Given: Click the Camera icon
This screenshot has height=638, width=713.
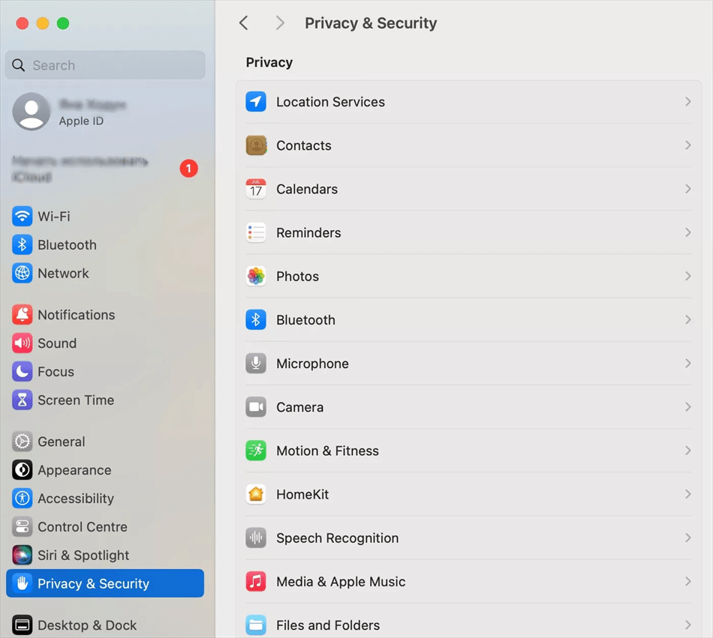Looking at the screenshot, I should click(x=256, y=407).
